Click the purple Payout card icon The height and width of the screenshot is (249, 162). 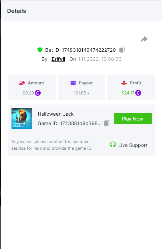pos(73,83)
